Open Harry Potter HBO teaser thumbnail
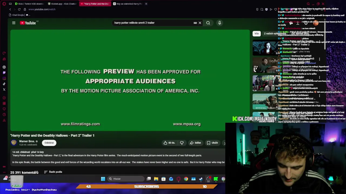This screenshot has height=194, width=346. [x=266, y=65]
